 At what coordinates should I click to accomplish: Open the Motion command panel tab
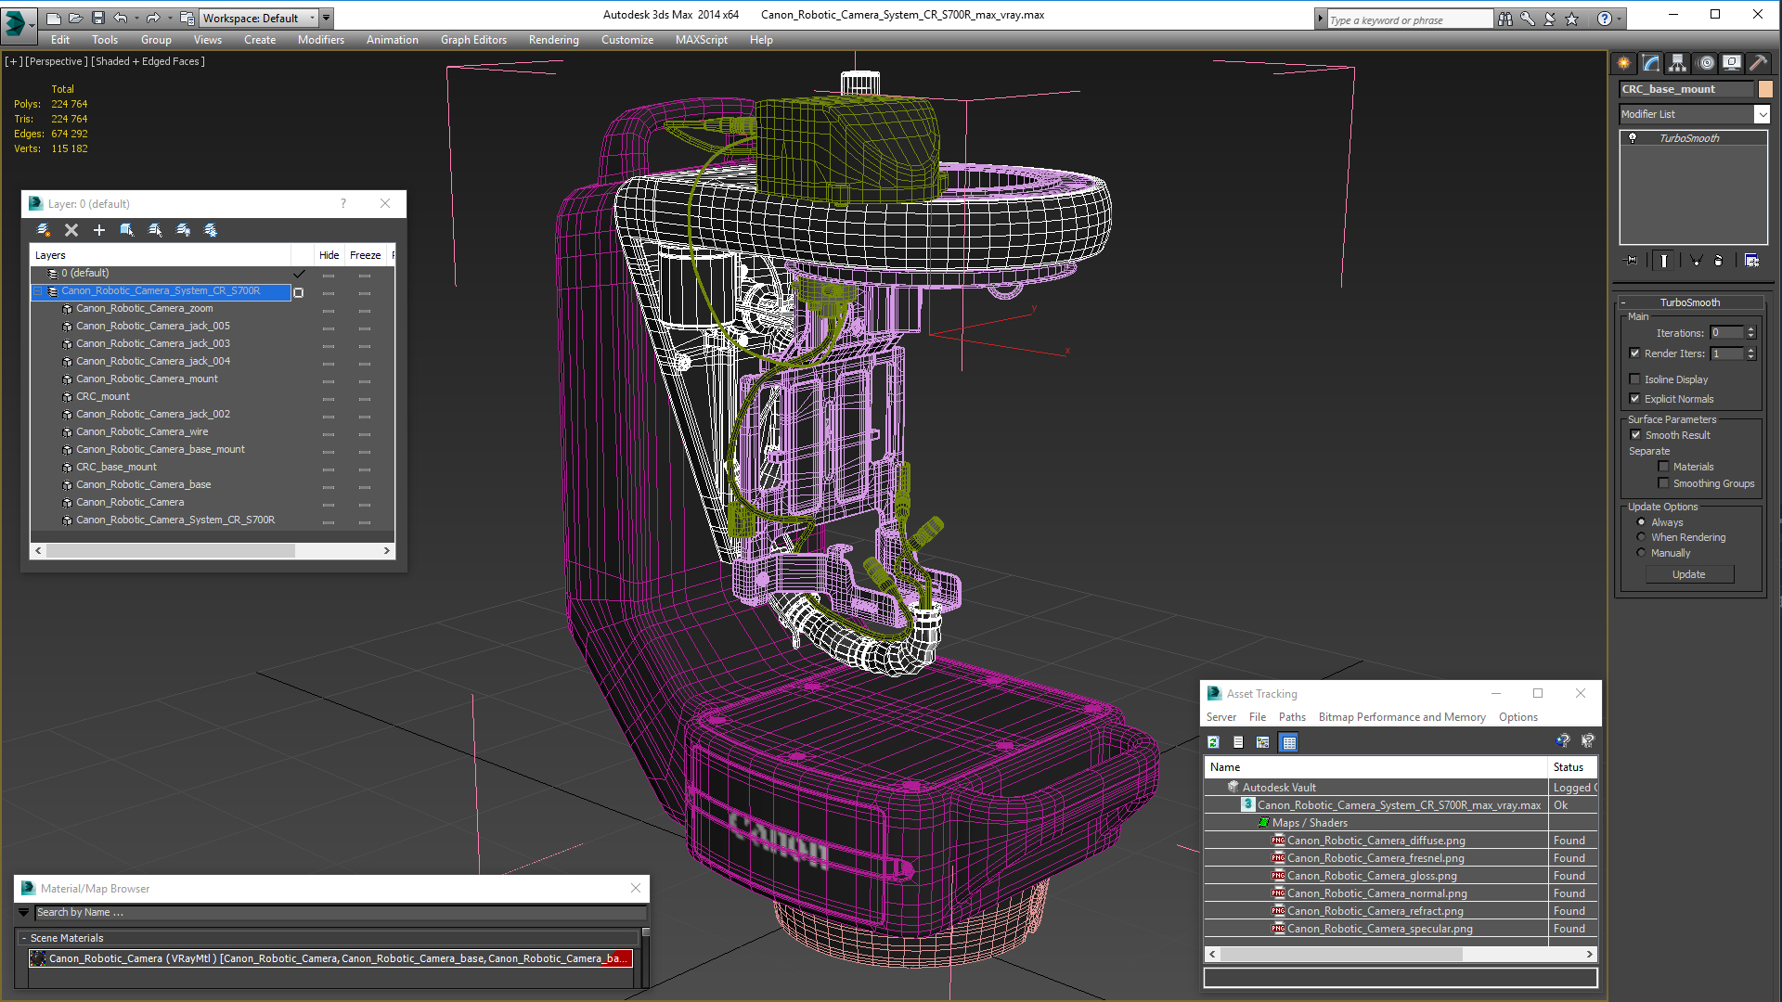(x=1706, y=63)
